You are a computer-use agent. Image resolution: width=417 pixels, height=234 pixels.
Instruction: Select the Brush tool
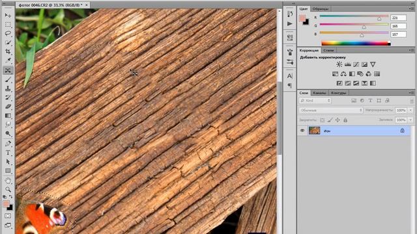point(8,79)
